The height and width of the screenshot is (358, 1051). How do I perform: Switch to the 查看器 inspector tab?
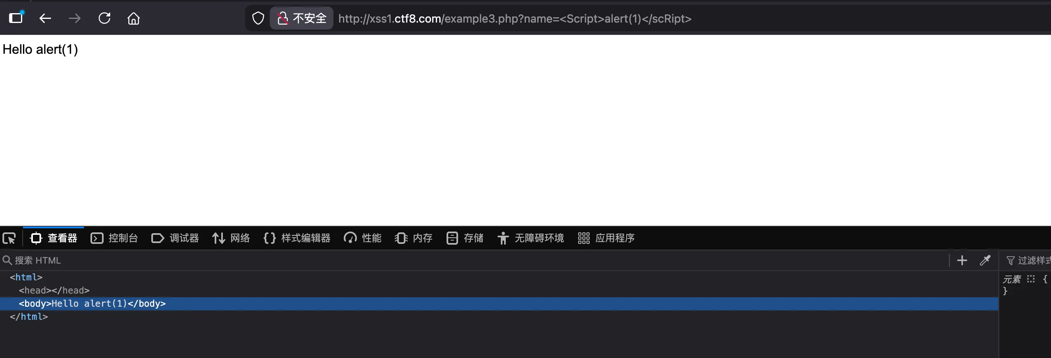click(x=53, y=238)
